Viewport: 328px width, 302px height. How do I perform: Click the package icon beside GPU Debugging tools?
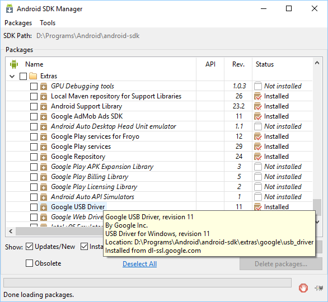[x=44, y=86]
